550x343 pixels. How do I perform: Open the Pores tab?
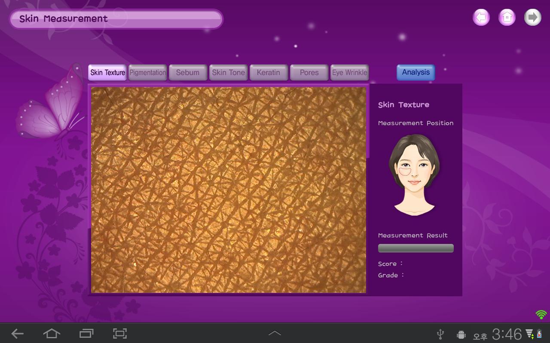(x=309, y=72)
